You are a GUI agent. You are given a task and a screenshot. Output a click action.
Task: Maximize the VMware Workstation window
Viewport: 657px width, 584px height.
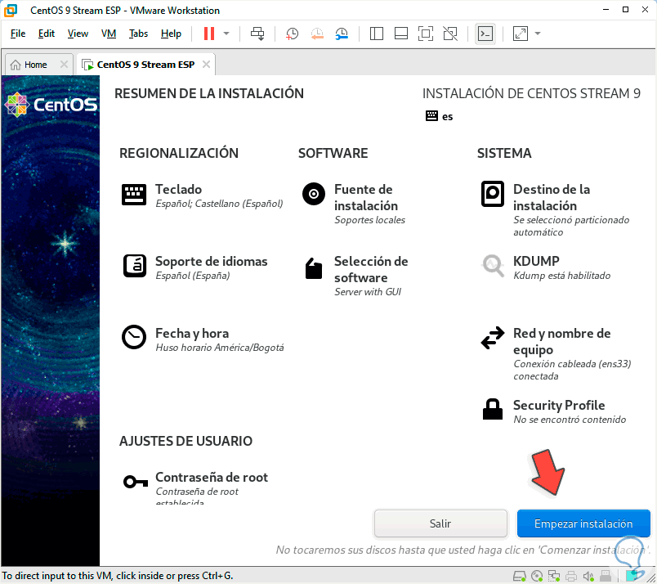pos(625,10)
